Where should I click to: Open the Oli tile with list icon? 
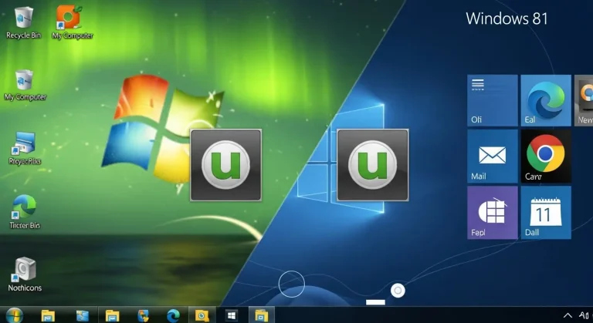tap(493, 100)
